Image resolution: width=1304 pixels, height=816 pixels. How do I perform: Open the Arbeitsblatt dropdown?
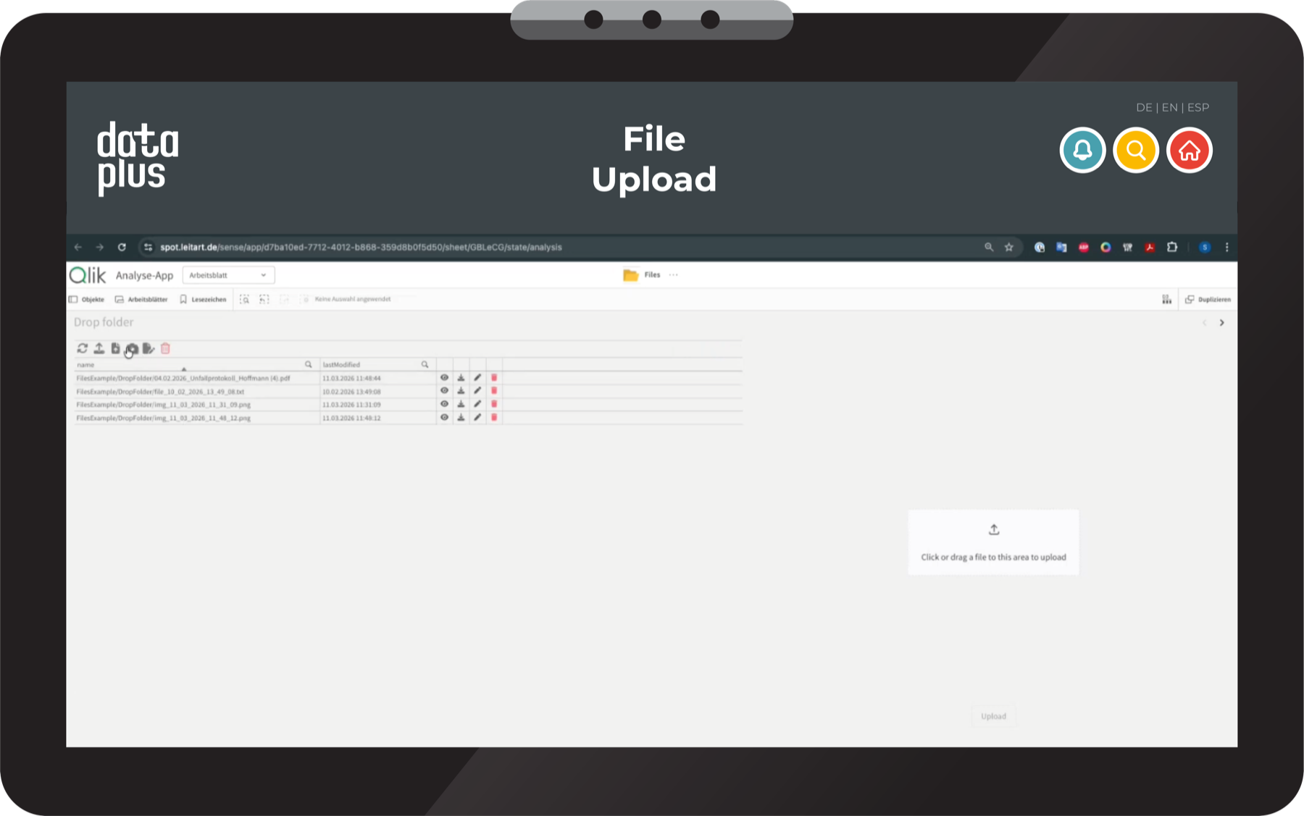click(228, 275)
